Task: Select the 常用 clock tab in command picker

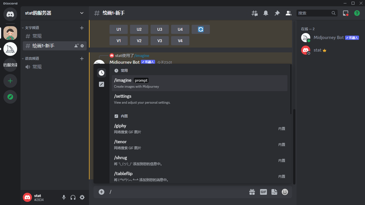Action: click(x=102, y=73)
